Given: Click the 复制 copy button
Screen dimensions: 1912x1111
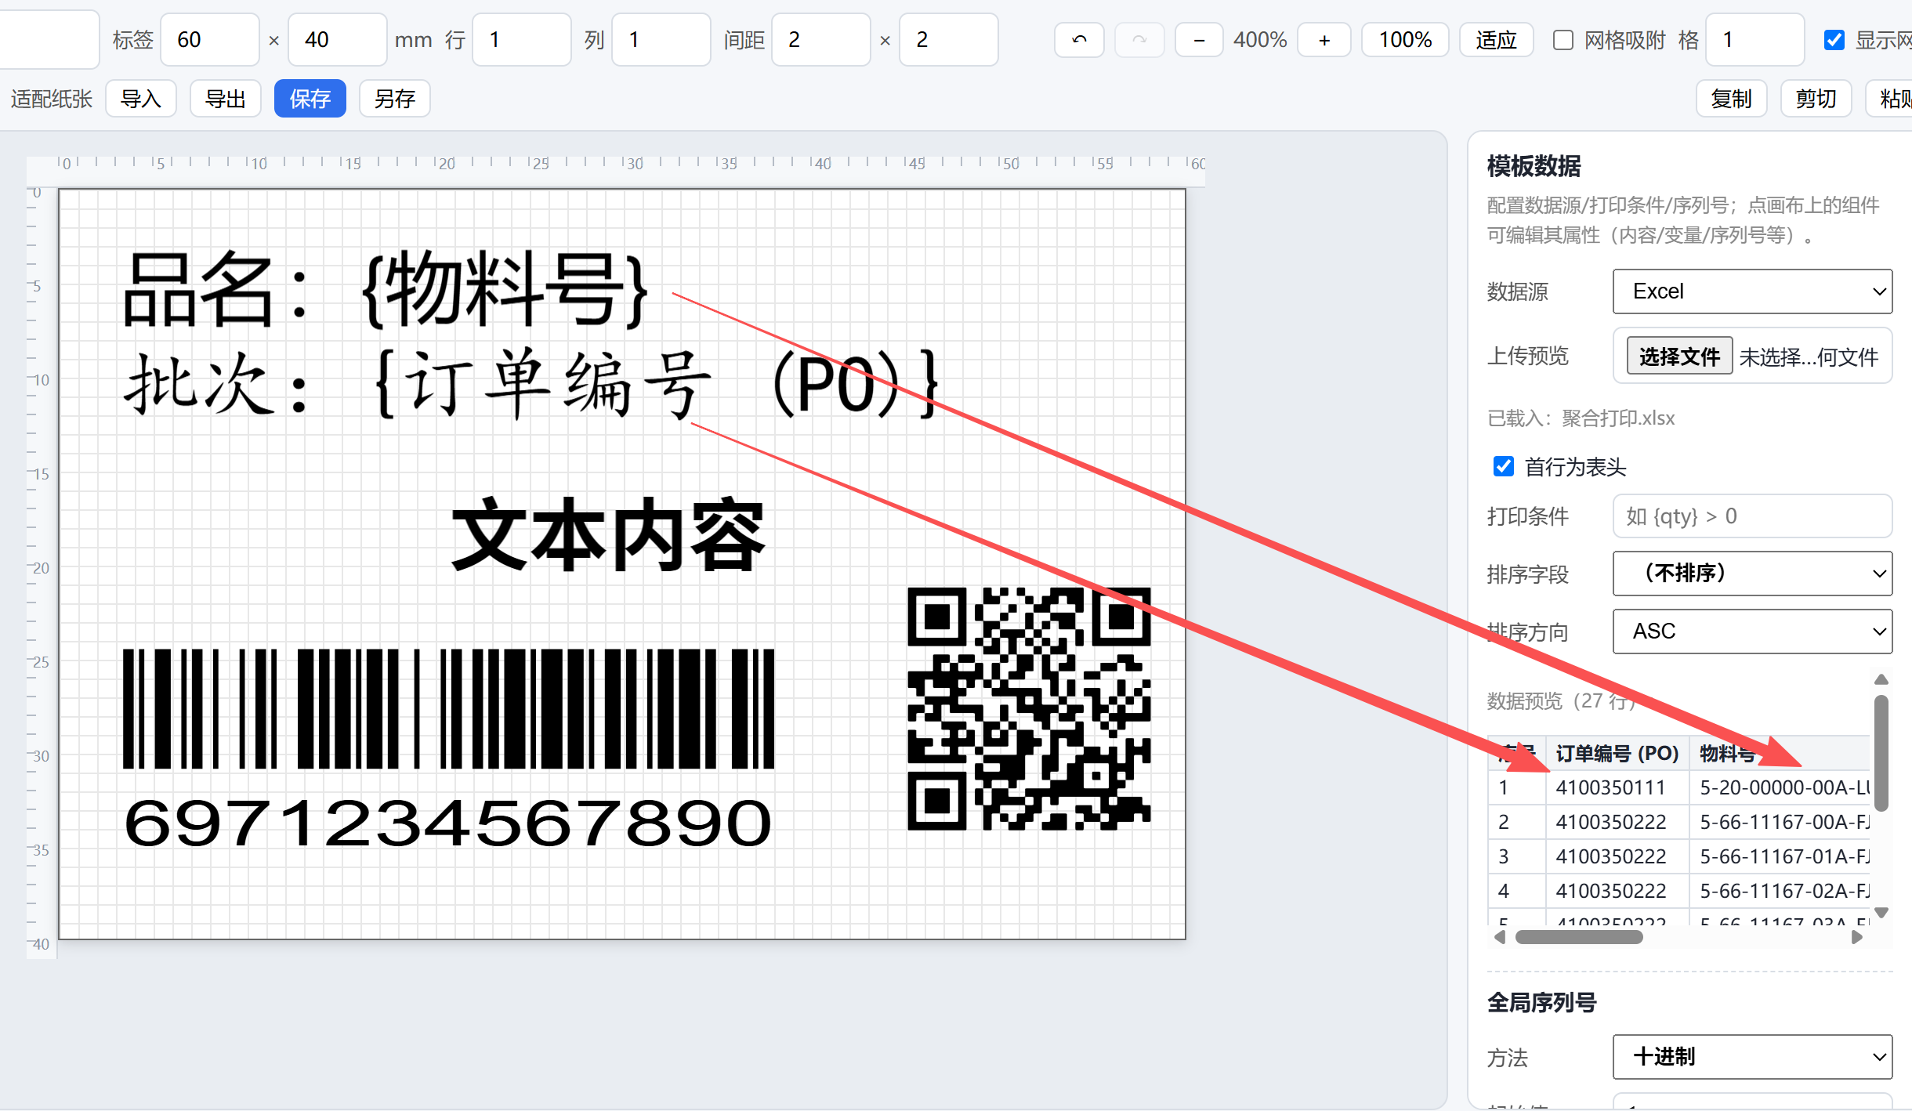Looking at the screenshot, I should coord(1732,99).
